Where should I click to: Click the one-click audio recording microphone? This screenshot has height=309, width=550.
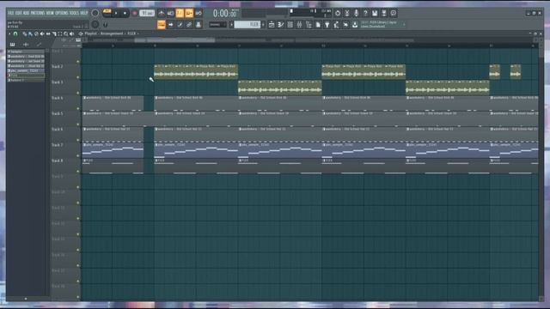[356, 14]
